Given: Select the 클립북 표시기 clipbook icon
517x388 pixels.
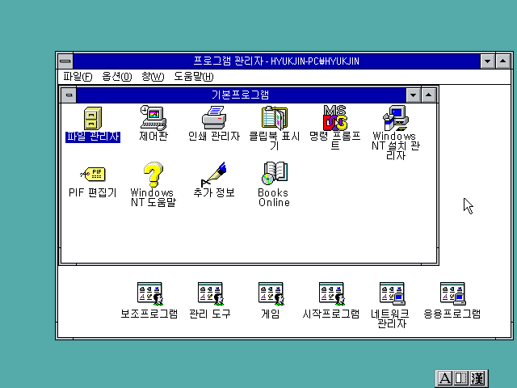Looking at the screenshot, I should 275,118.
